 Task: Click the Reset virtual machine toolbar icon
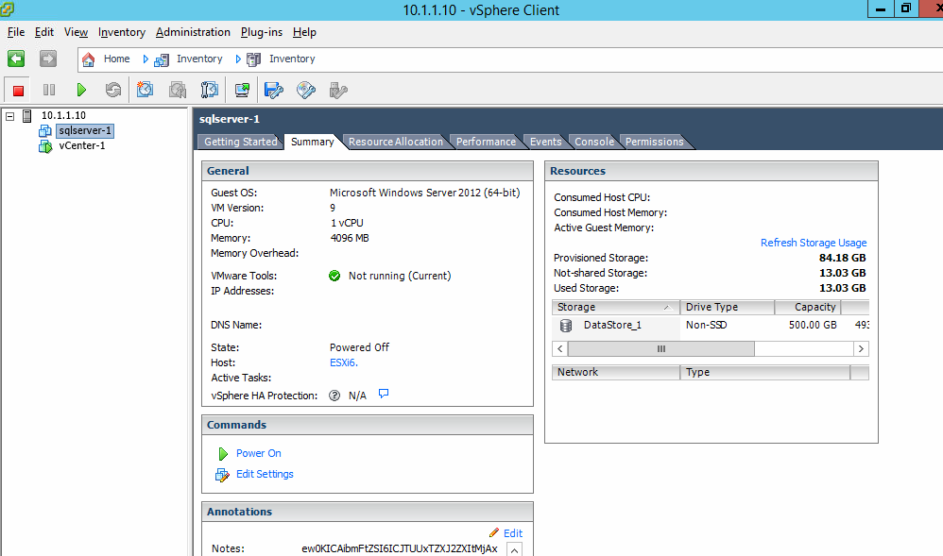[113, 91]
